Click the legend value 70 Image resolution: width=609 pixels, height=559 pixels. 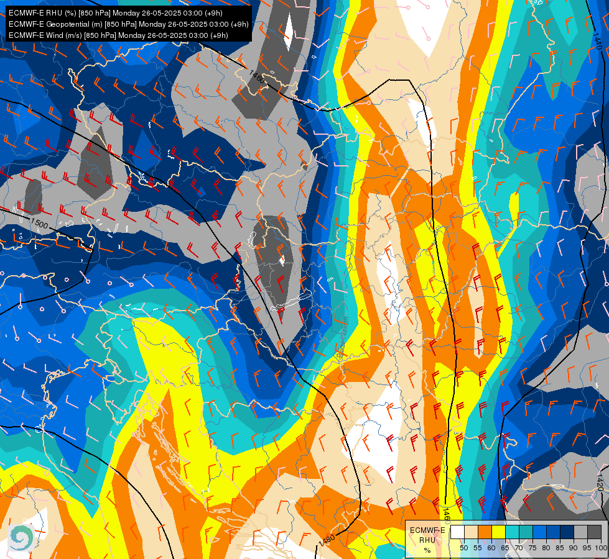click(x=519, y=548)
